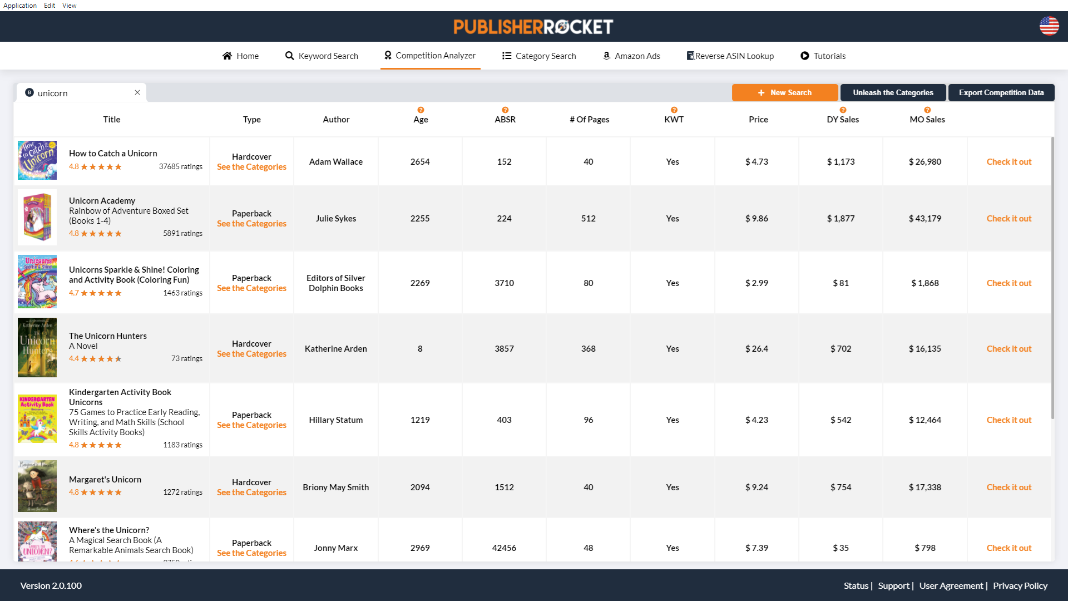
Task: Click the Price column header
Action: coord(758,120)
